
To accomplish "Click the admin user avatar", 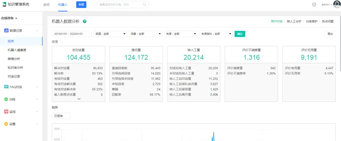I will coord(336,4).
